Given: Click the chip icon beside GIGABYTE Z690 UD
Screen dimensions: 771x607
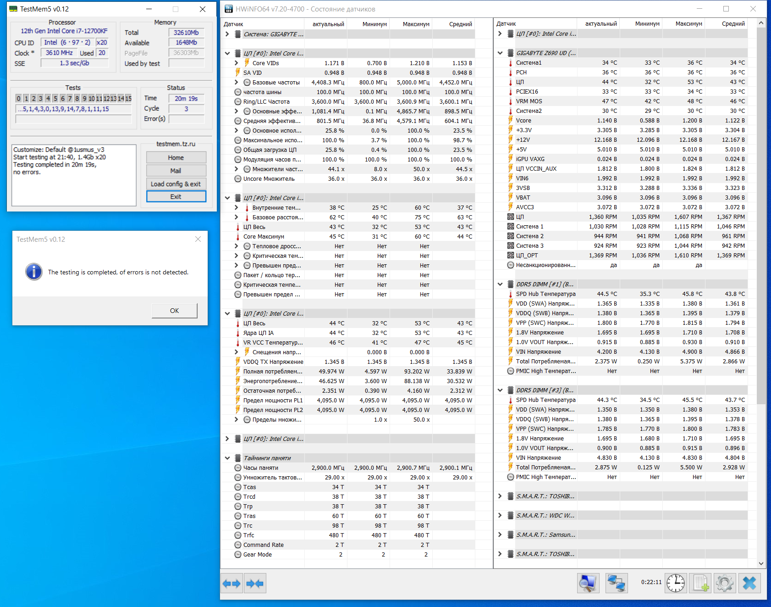Looking at the screenshot, I should click(x=511, y=53).
